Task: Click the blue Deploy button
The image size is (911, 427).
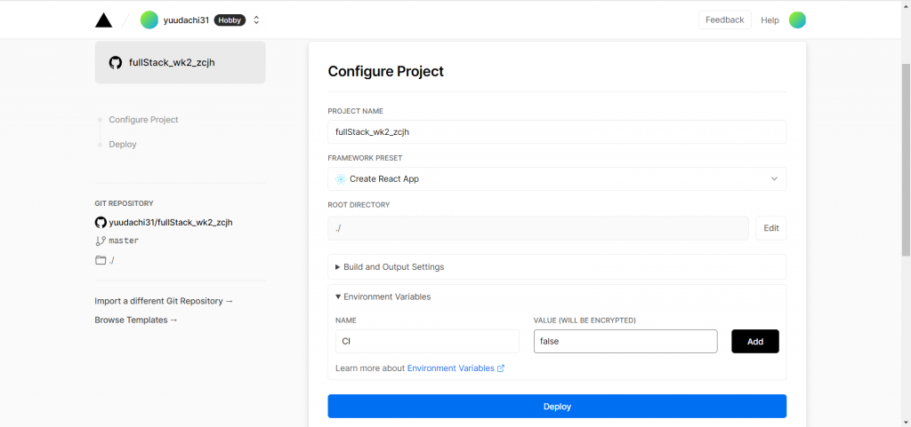Action: 557,407
